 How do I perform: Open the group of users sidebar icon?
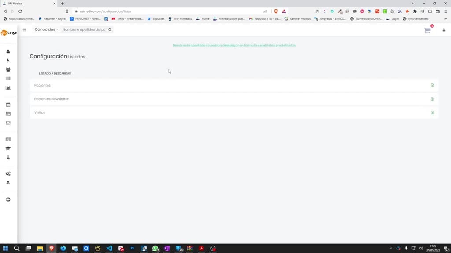click(8, 69)
